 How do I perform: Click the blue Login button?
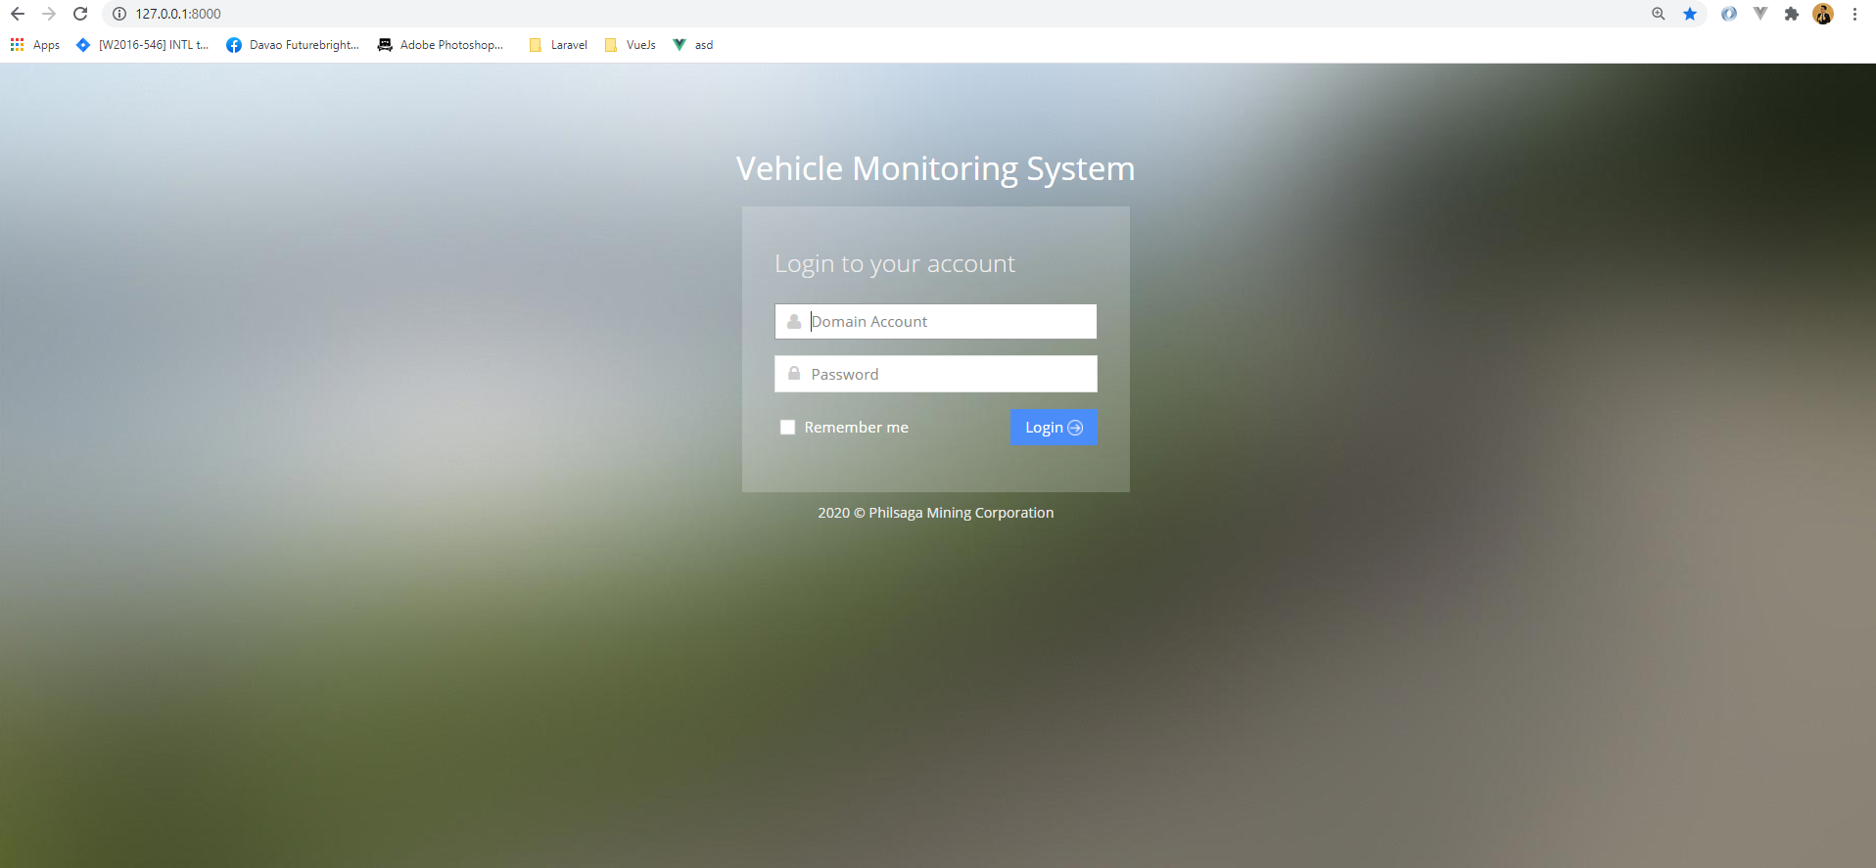(x=1054, y=428)
